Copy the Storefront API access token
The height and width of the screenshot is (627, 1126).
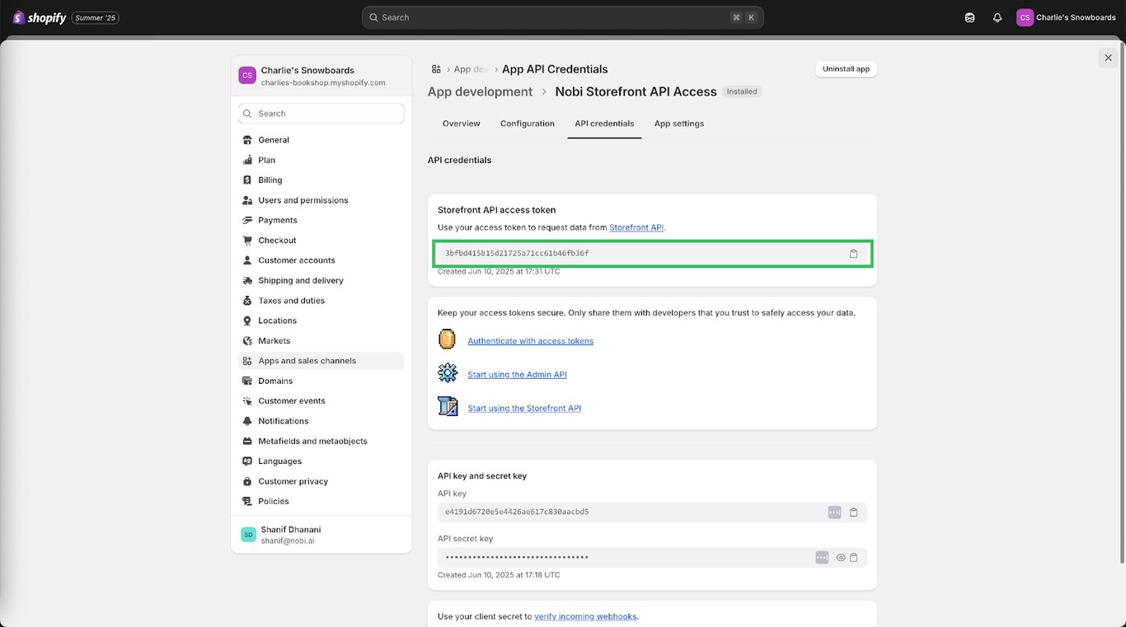[853, 254]
